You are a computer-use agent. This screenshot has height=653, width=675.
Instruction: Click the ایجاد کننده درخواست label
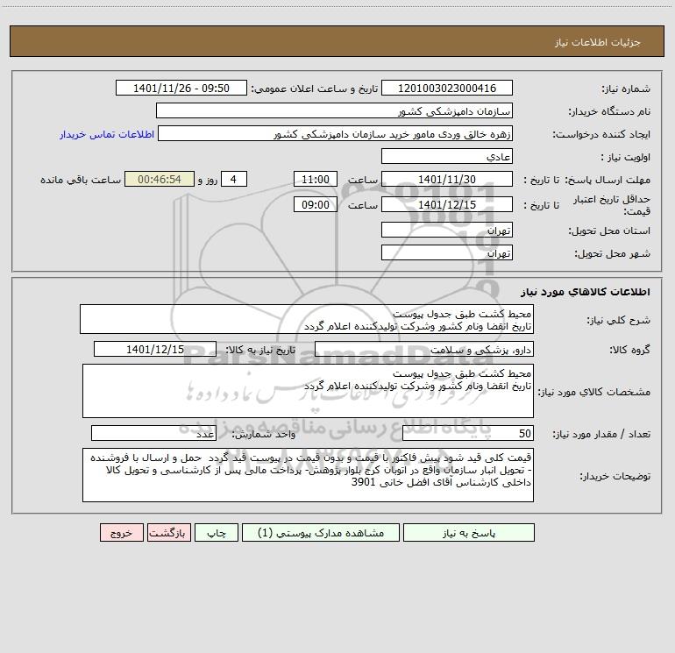(x=601, y=134)
